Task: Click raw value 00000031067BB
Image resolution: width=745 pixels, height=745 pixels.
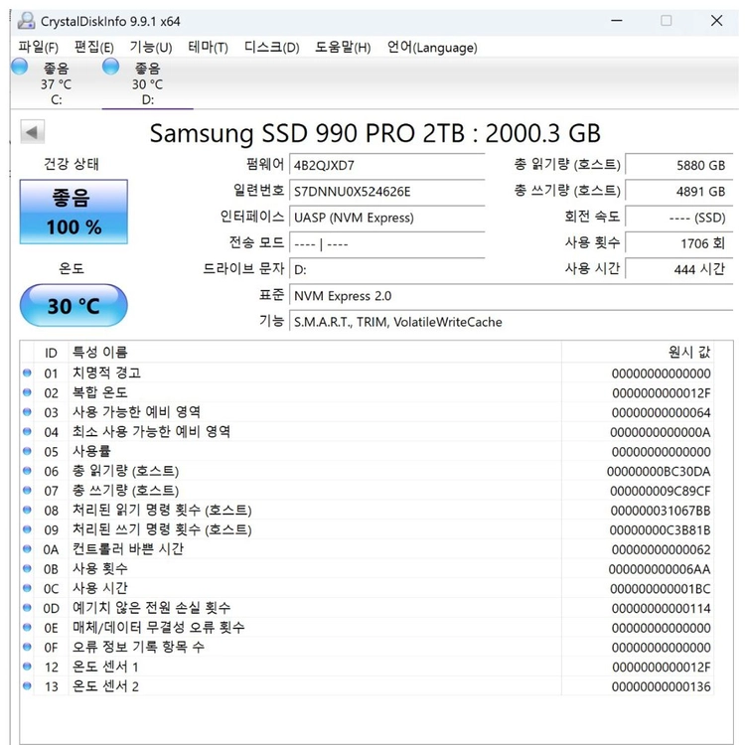Action: [661, 511]
